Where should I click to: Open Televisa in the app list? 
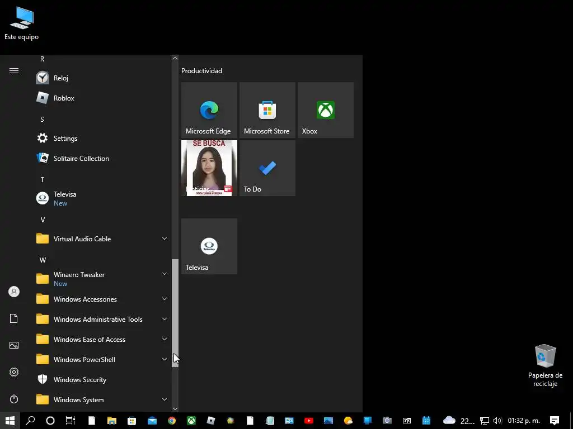tap(102, 198)
